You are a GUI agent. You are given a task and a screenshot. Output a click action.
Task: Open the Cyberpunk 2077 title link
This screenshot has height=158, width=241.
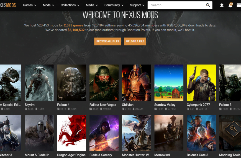[198, 105]
